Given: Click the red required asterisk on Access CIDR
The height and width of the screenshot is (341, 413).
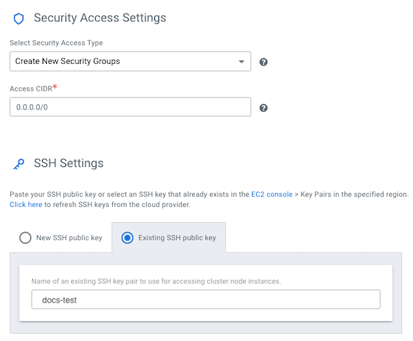Looking at the screenshot, I should click(x=54, y=87).
